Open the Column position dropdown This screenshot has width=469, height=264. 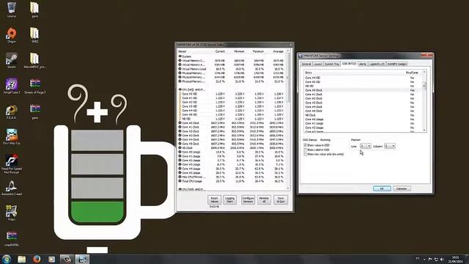[x=390, y=146]
